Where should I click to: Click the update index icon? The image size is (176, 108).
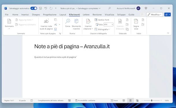coord(143,25)
